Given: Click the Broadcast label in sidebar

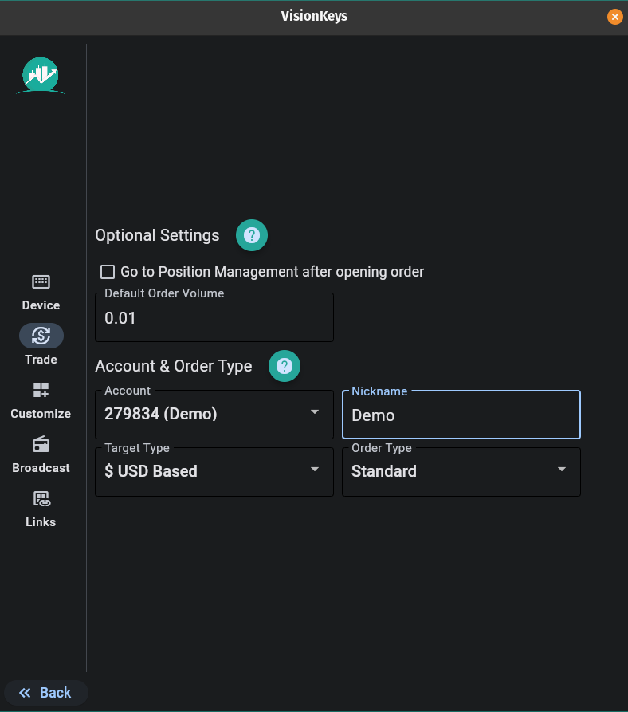Looking at the screenshot, I should point(41,468).
